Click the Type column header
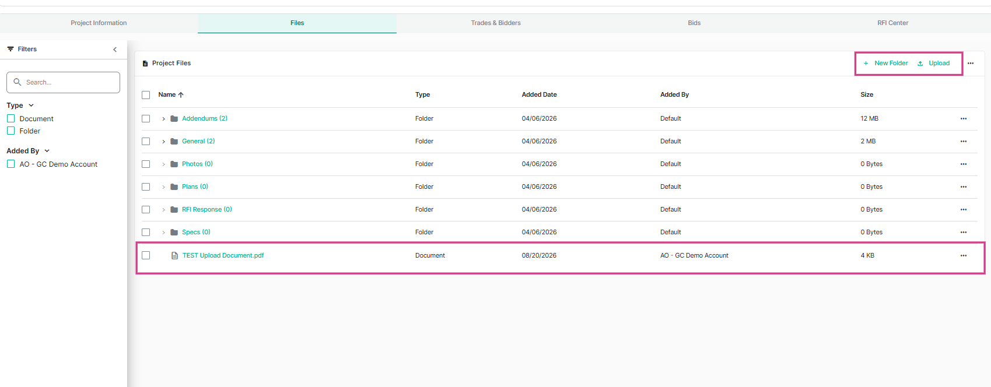Screen dimensions: 991x387 [422, 95]
